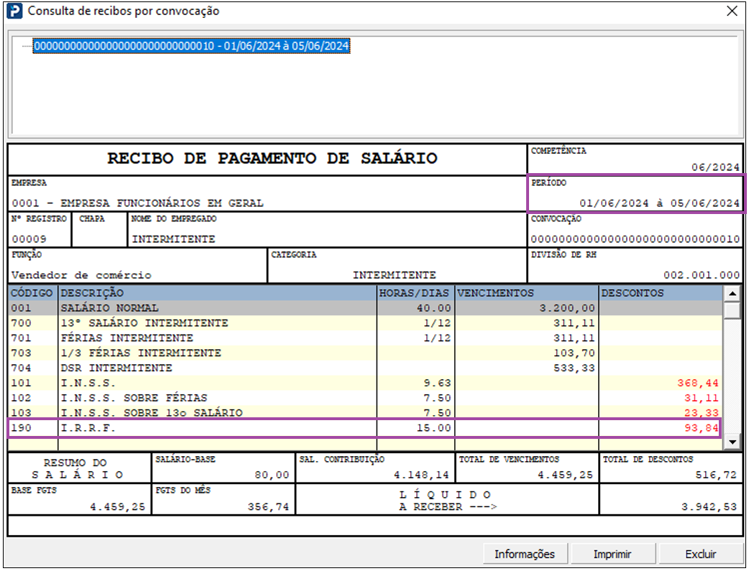The height and width of the screenshot is (571, 749).
Task: Click the HORAS/DIAS column header
Action: click(415, 292)
